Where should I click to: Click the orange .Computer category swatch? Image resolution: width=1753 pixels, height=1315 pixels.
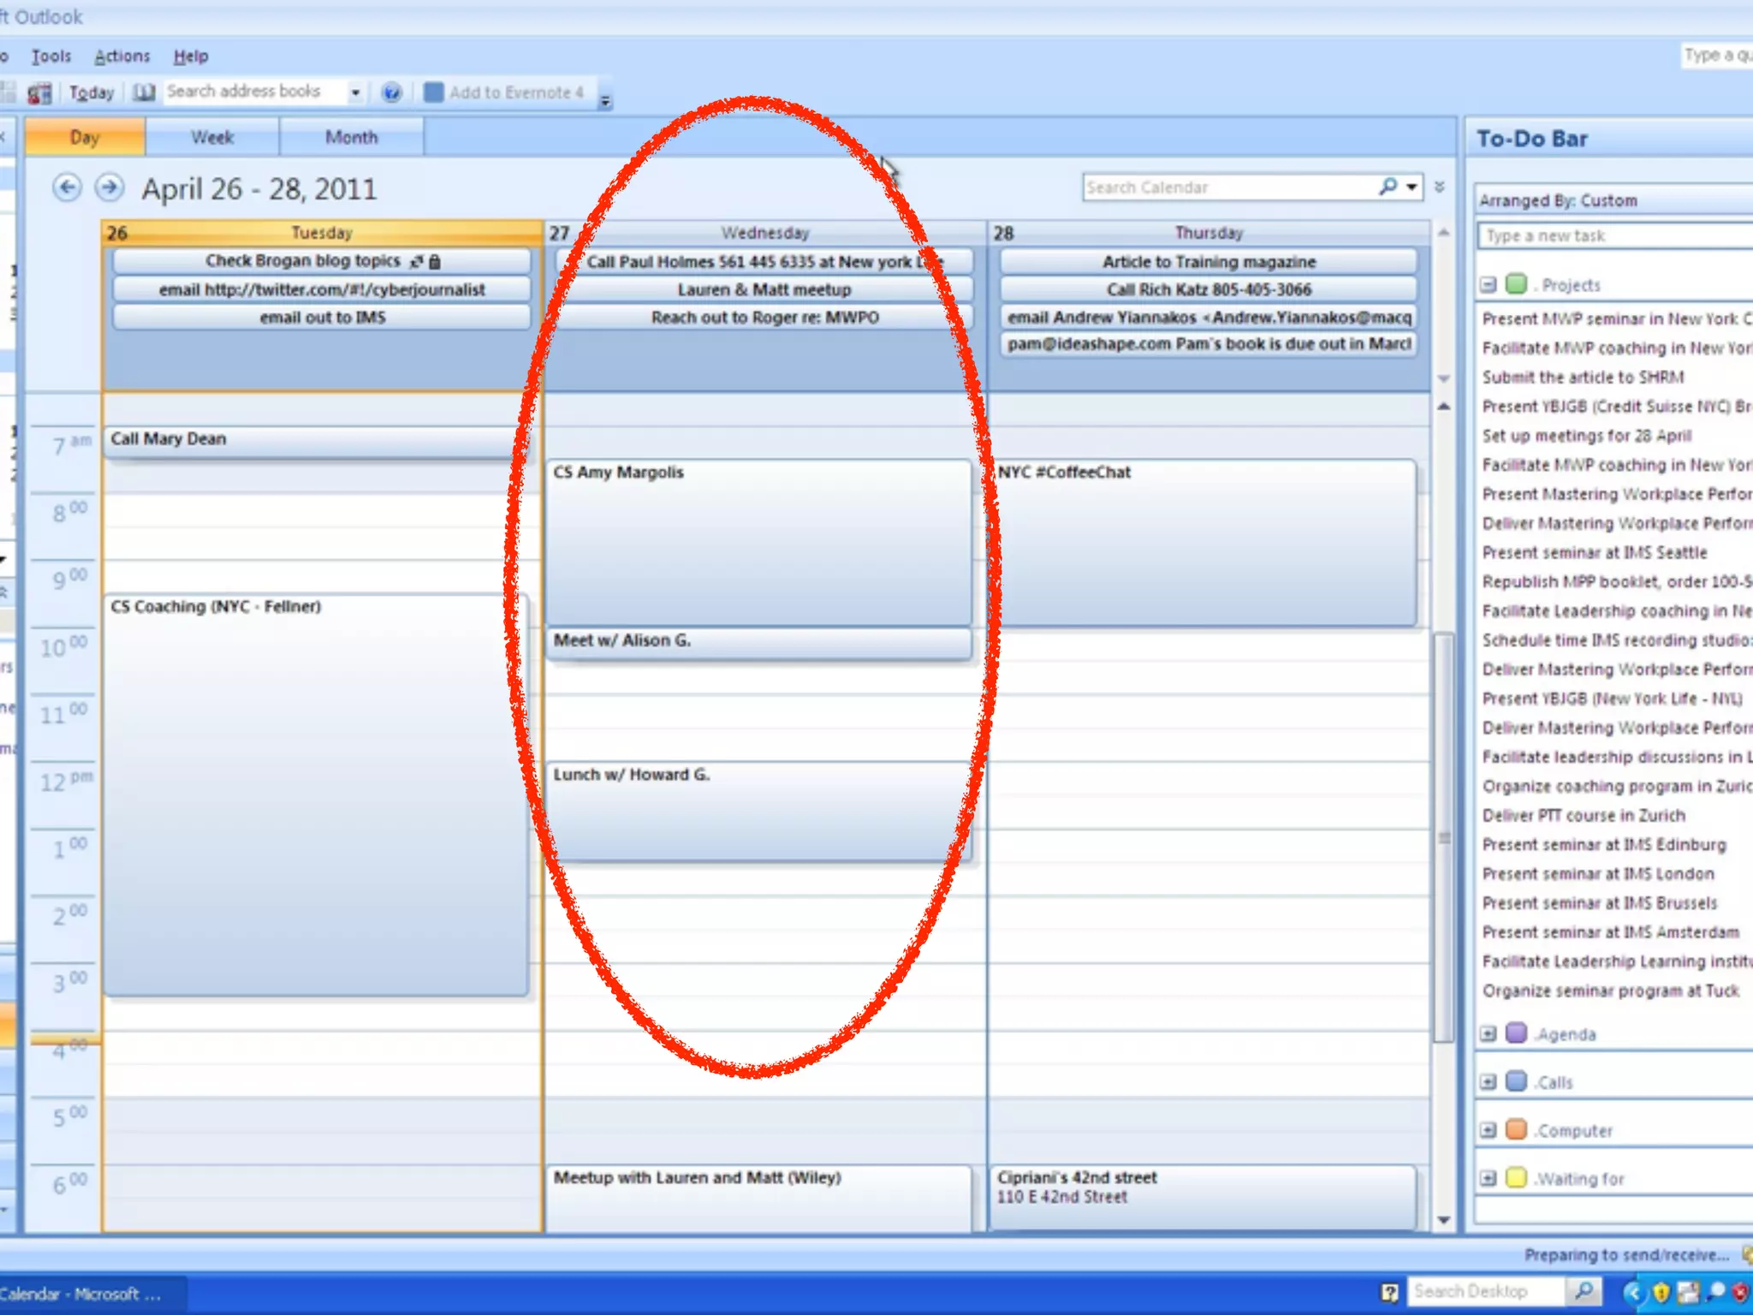[1516, 1129]
